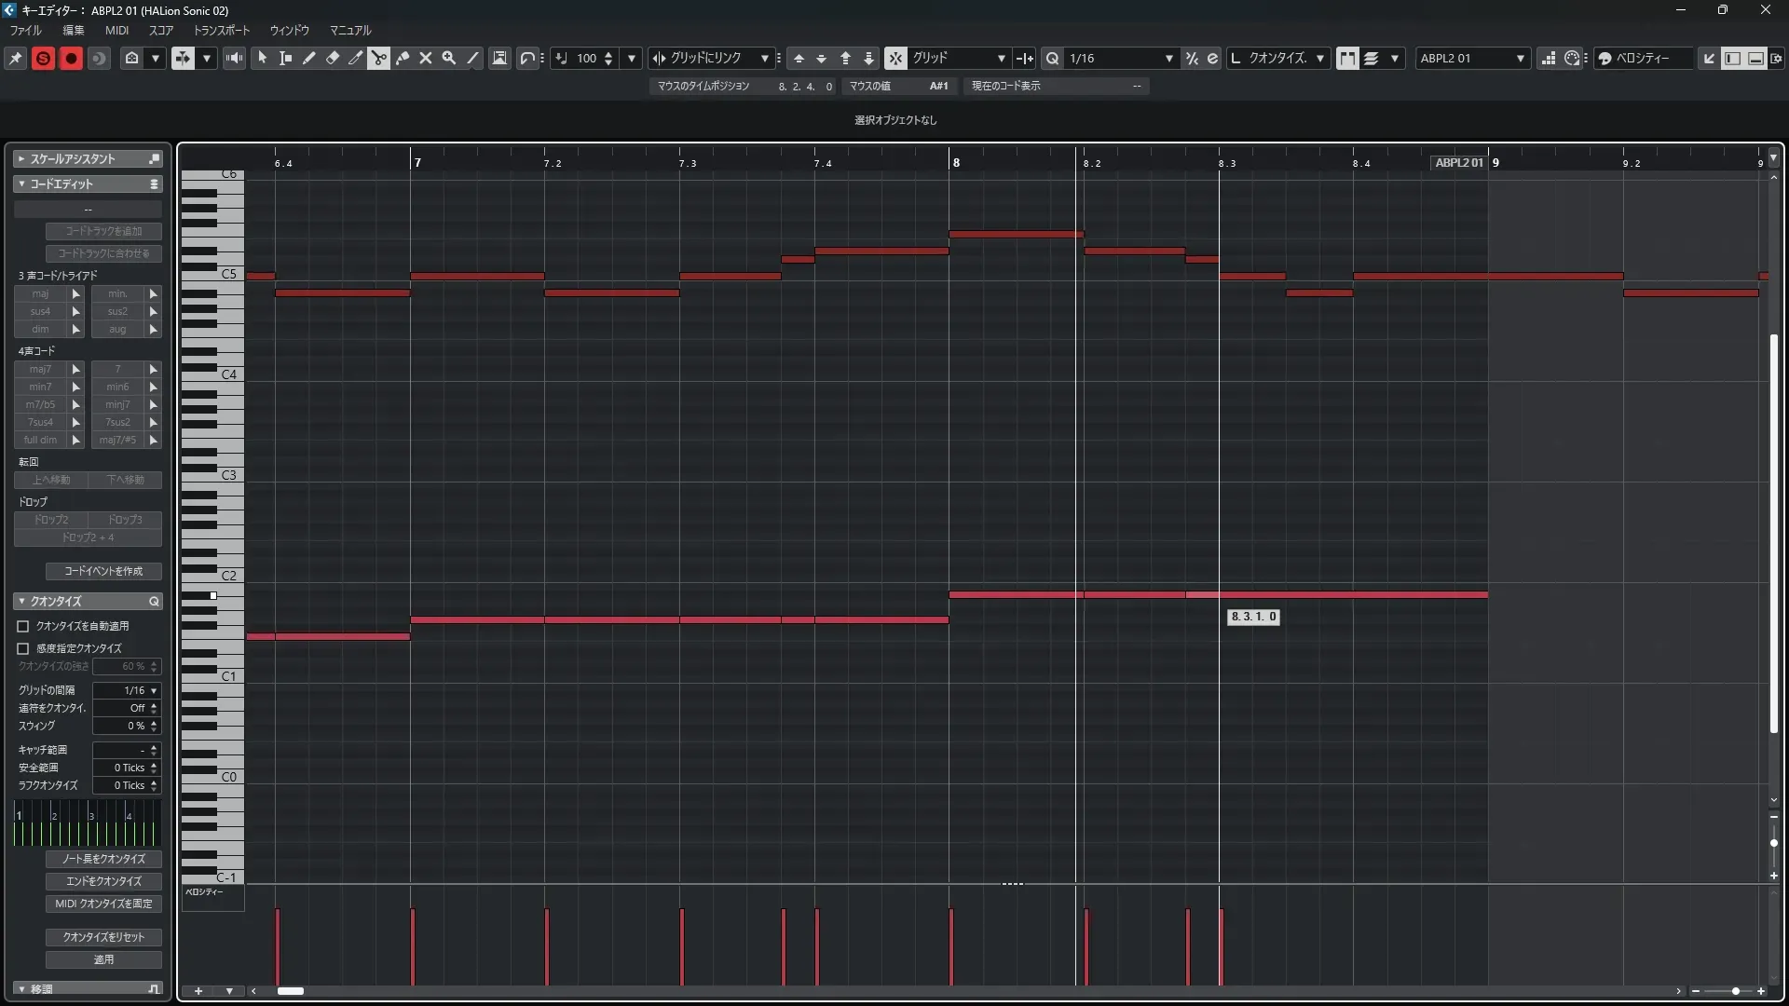Viewport: 1789px width, 1006px height.
Task: Select the Zoom magnifier tool
Action: pyautogui.click(x=449, y=58)
